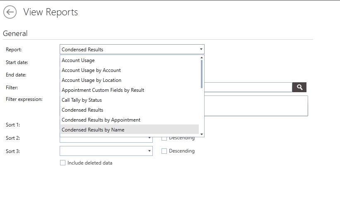
Task: Collapse the Report dropdown arrow
Action: tap(201, 49)
